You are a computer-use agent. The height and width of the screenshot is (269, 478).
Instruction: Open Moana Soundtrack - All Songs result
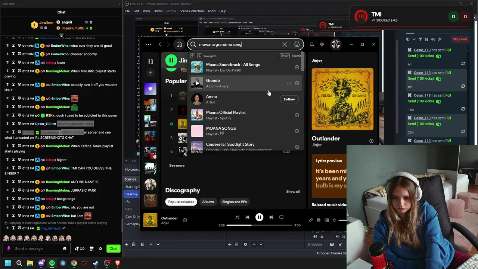click(245, 67)
